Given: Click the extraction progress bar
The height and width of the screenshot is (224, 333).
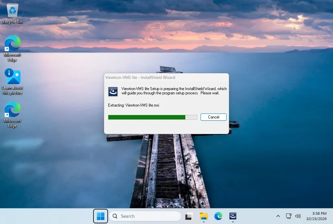Looking at the screenshot, I should [153, 117].
